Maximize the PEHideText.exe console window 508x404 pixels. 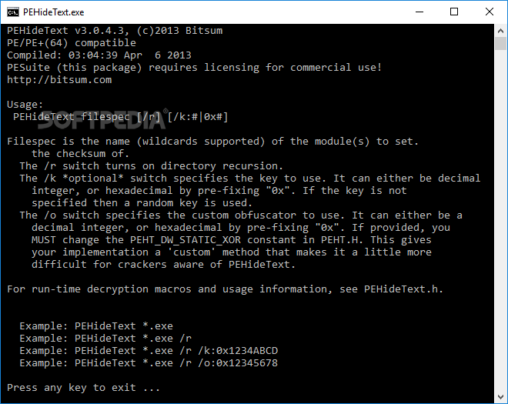[454, 12]
